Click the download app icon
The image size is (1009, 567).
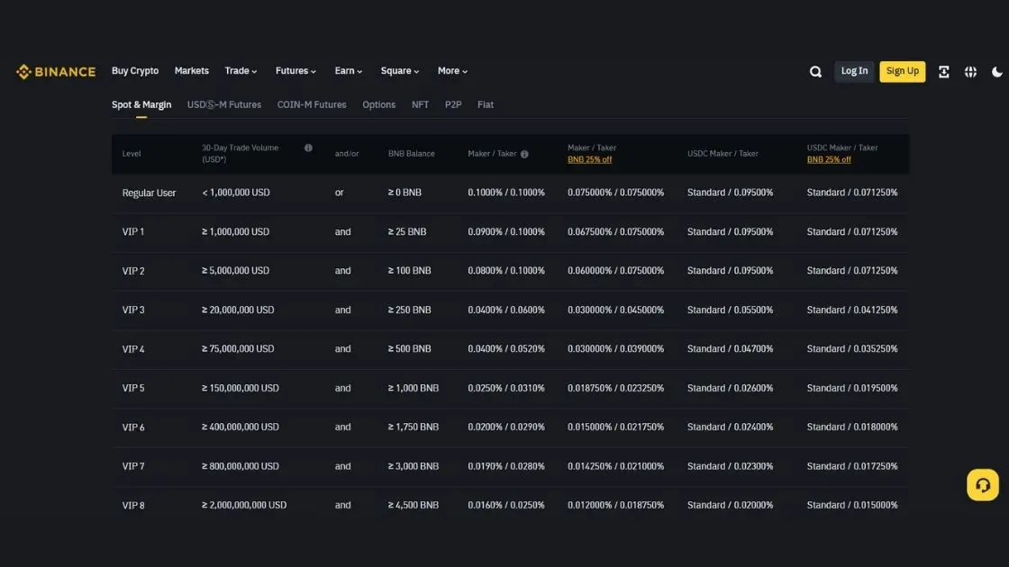click(943, 71)
